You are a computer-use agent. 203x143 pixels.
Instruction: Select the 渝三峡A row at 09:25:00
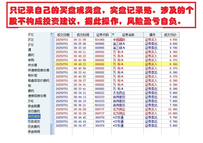tap(117, 44)
